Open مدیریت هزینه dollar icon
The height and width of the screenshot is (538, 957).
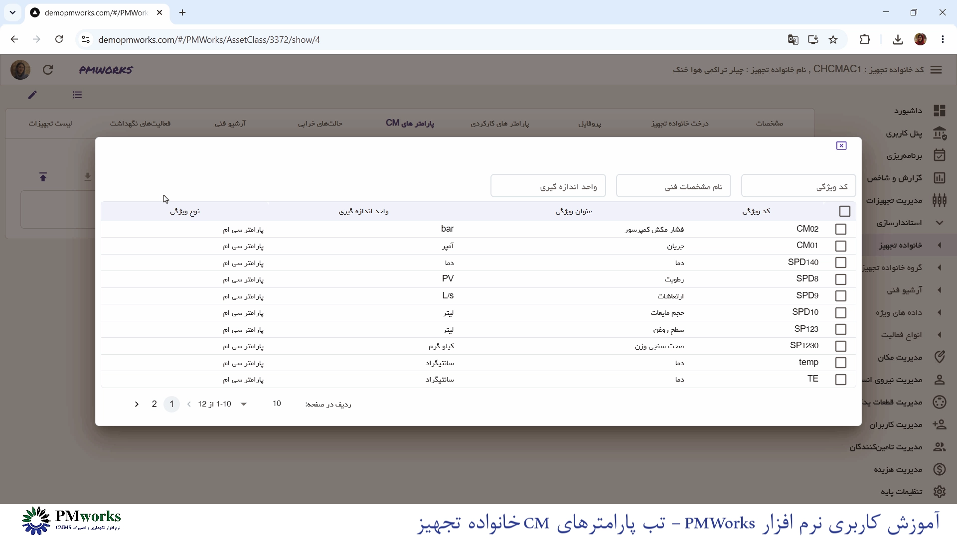tap(940, 469)
